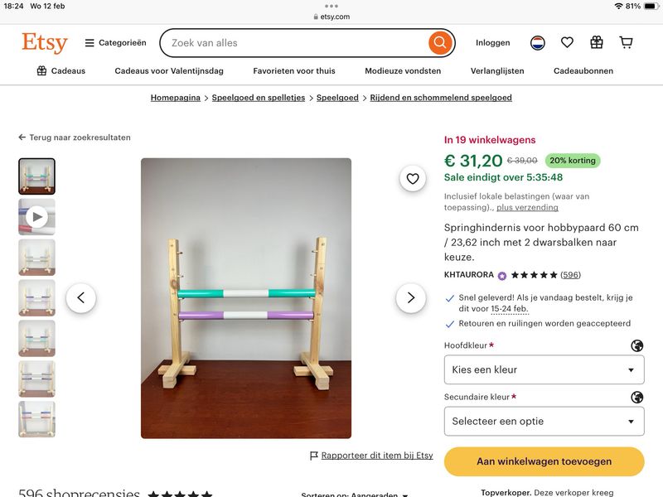Screen dimensions: 663x497
Task: Open favorites via header heart icon
Action: pos(567,42)
